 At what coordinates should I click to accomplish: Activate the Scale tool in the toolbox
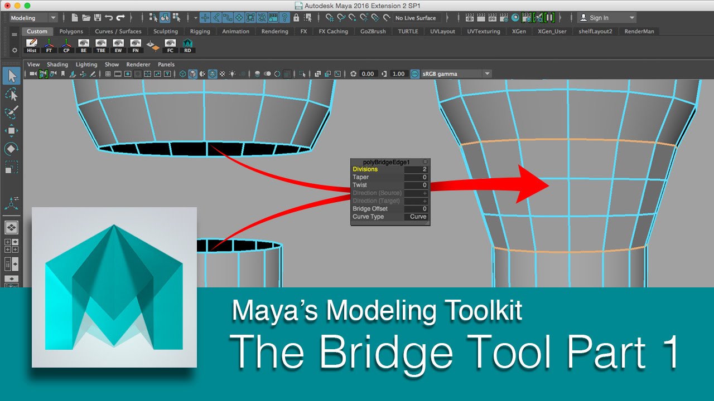point(12,167)
